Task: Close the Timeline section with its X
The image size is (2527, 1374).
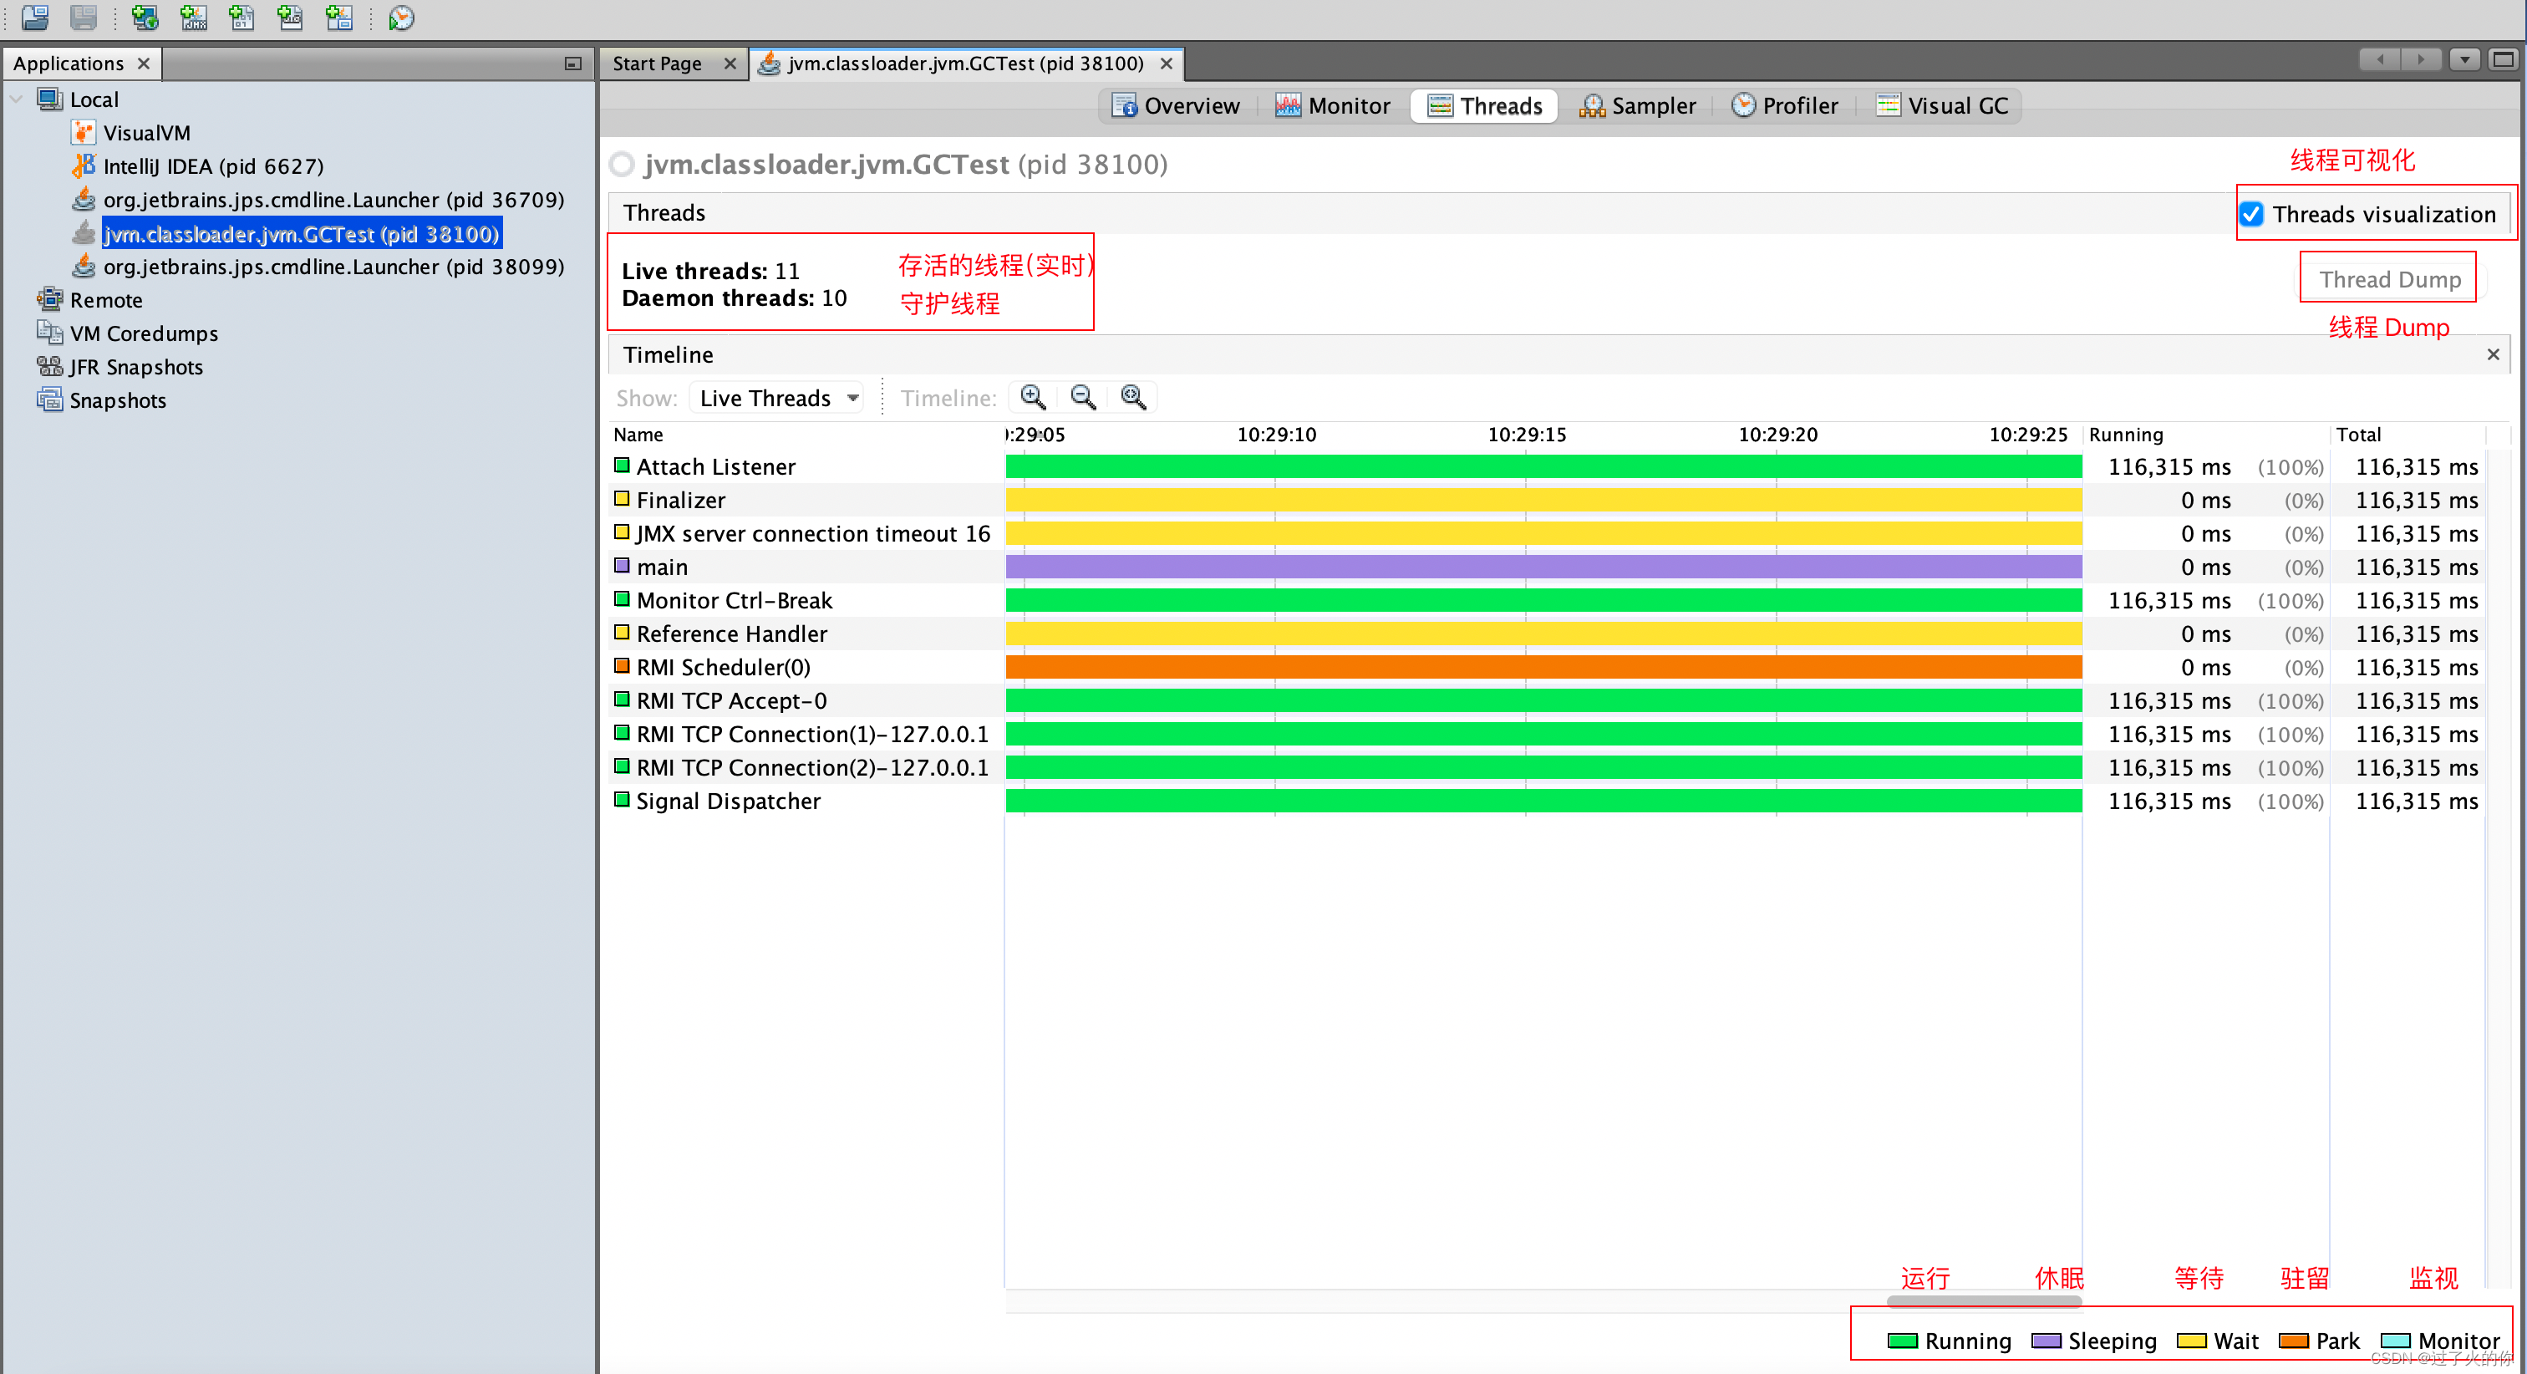Action: [2493, 354]
